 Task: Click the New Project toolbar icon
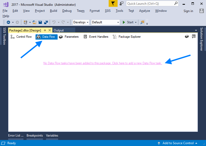point(26,22)
